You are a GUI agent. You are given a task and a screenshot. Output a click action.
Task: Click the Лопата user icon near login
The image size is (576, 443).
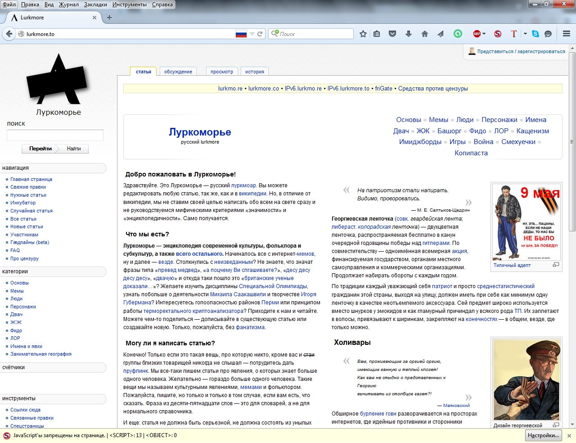click(x=472, y=51)
